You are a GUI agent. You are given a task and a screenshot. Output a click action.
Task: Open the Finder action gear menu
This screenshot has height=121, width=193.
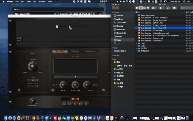point(162,8)
